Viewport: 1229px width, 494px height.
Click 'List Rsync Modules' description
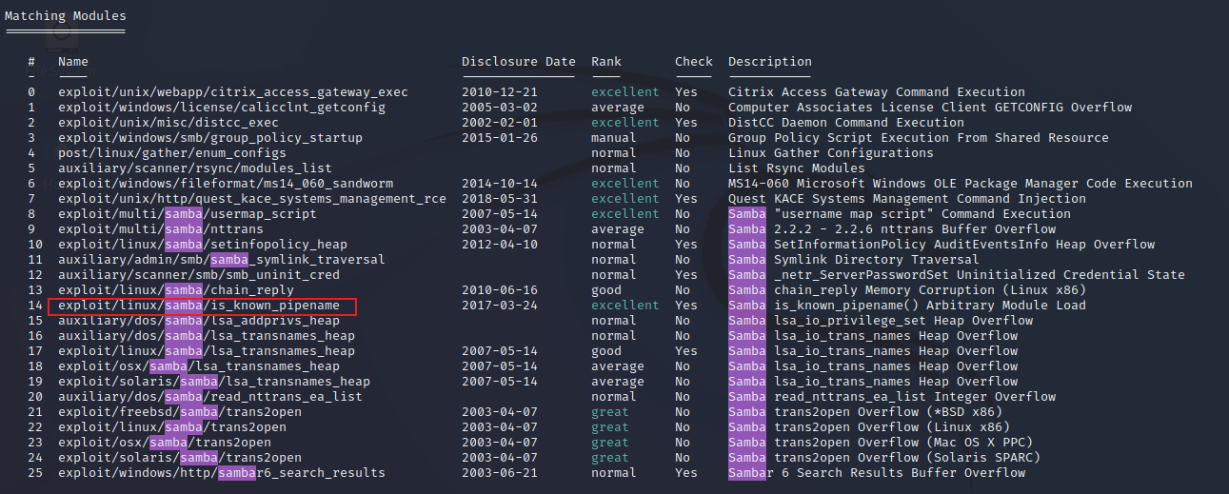click(797, 168)
